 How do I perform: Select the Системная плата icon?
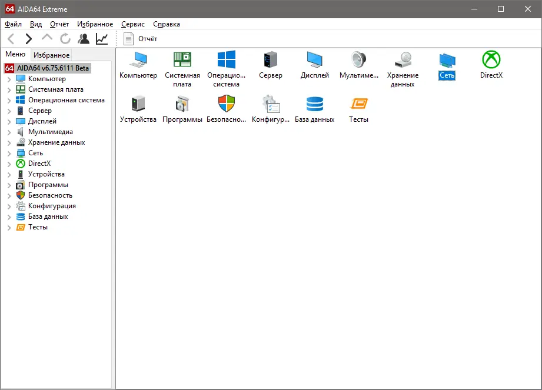pyautogui.click(x=182, y=62)
